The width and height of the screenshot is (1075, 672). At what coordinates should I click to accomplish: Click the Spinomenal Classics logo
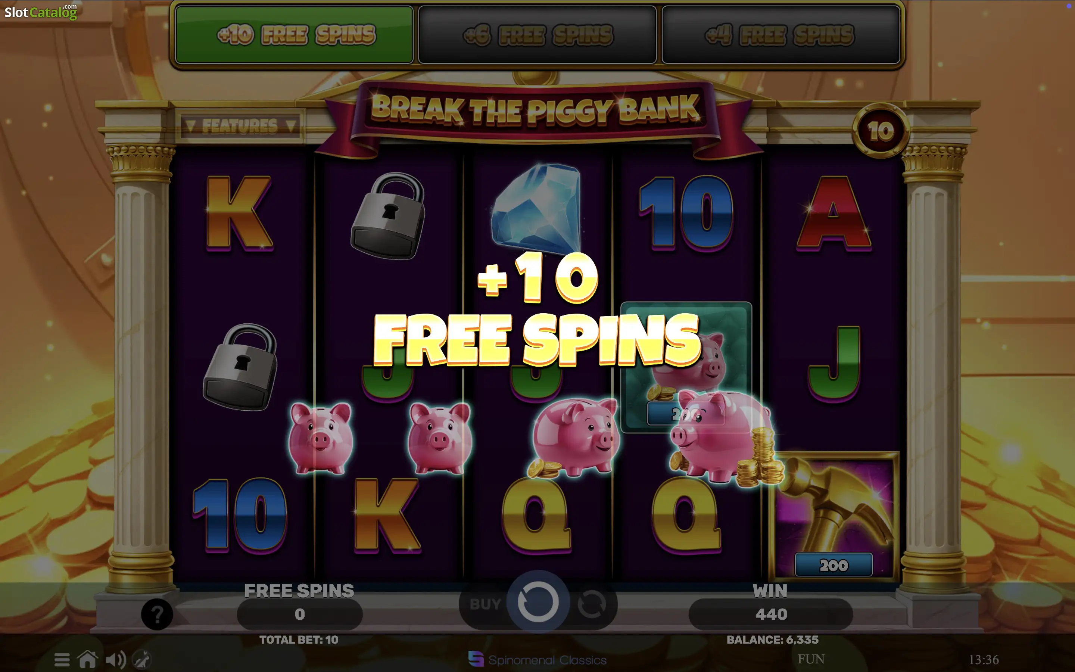click(x=537, y=660)
